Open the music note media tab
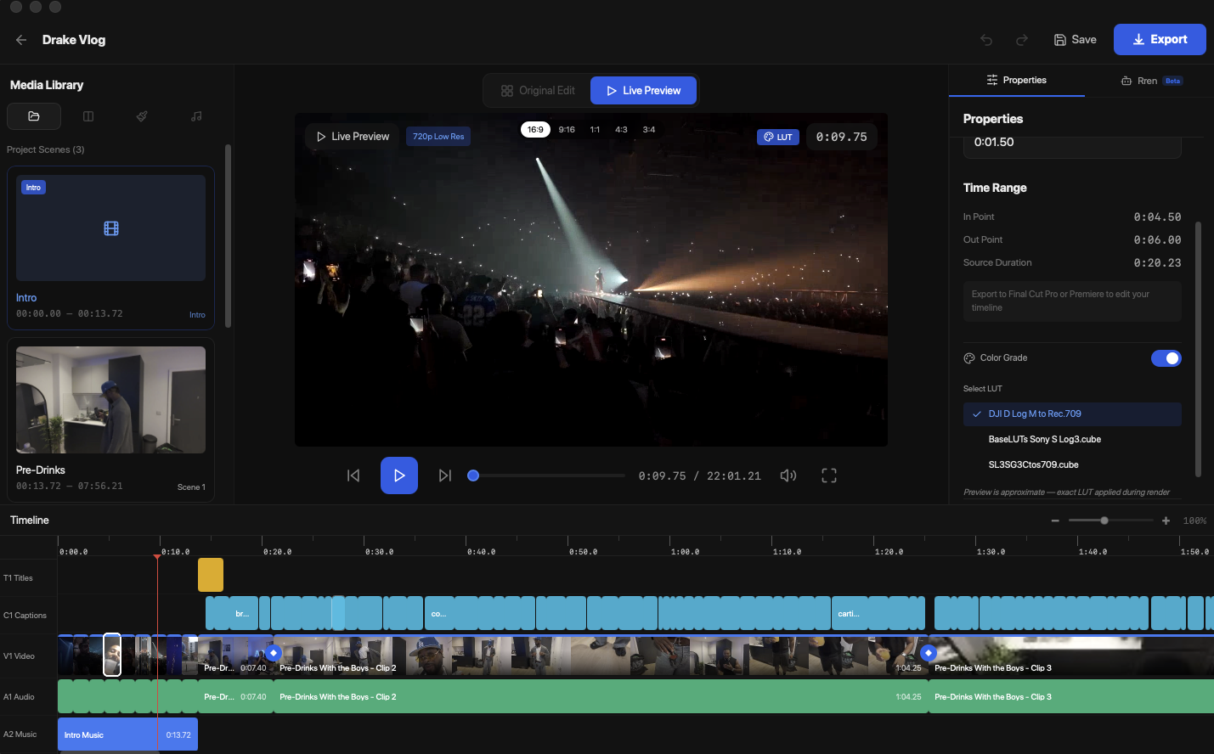 [196, 116]
